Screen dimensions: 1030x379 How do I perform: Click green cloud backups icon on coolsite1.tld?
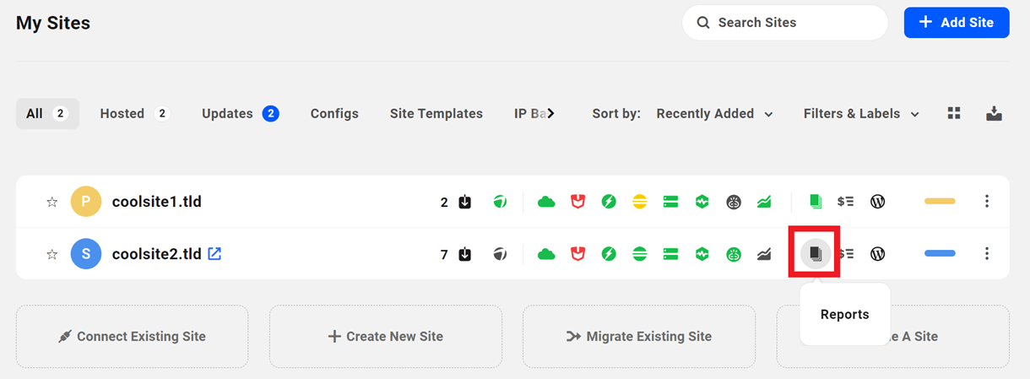click(x=546, y=202)
